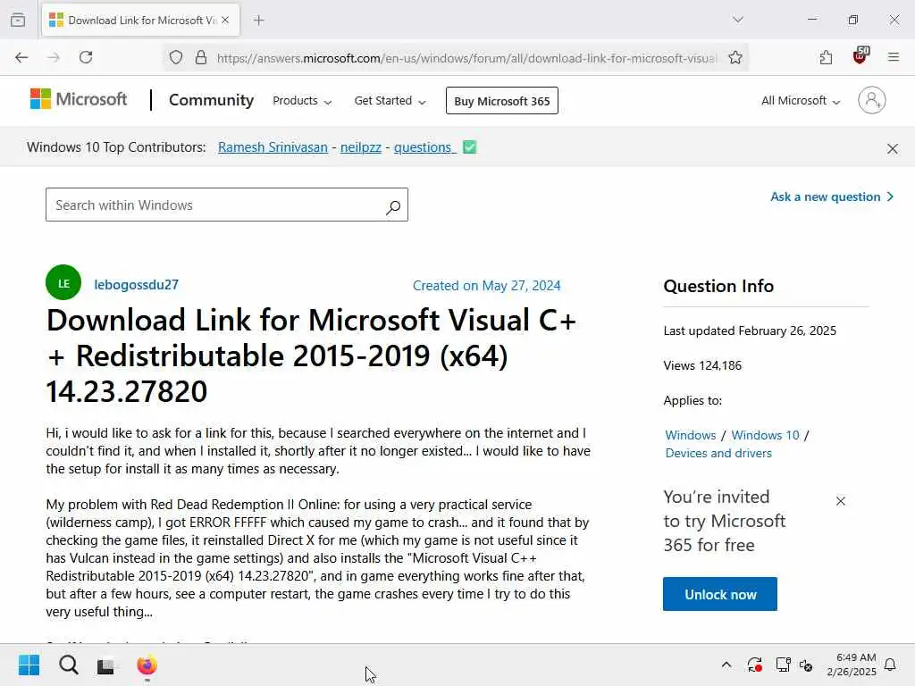Open the Community home link
This screenshot has height=686, width=915.
point(211,100)
